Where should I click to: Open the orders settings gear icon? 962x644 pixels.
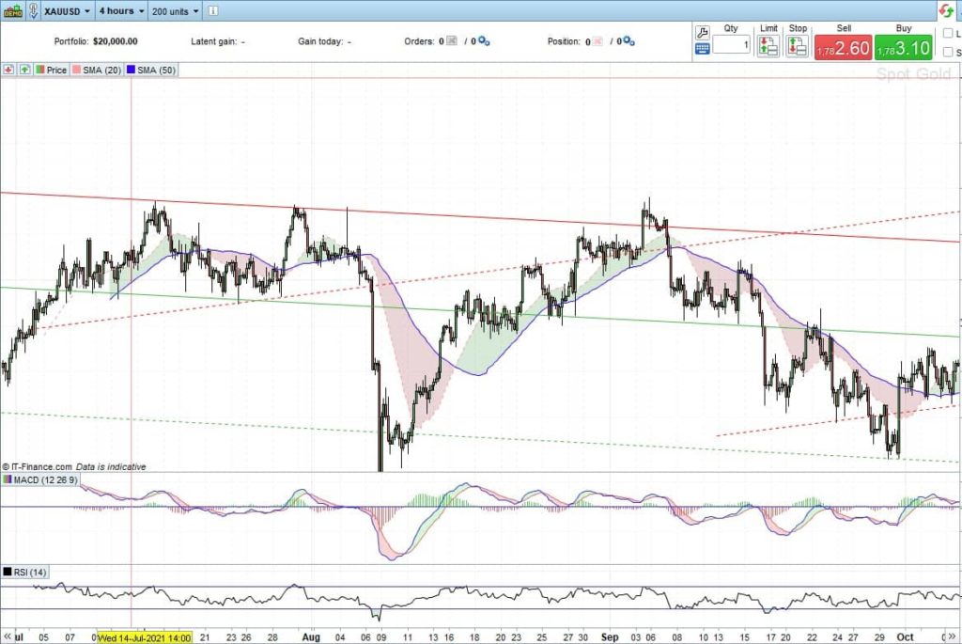pyautogui.click(x=484, y=41)
